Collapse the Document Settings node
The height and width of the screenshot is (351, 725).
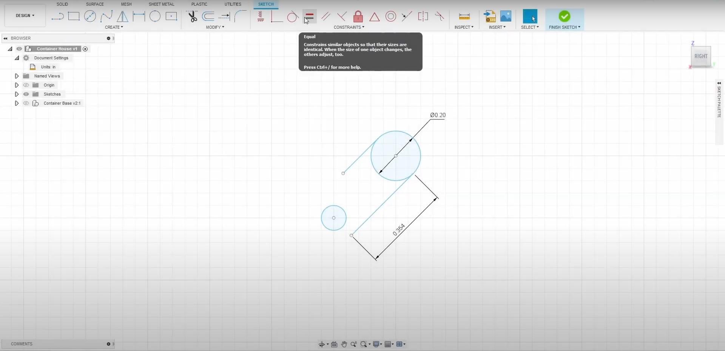point(17,58)
